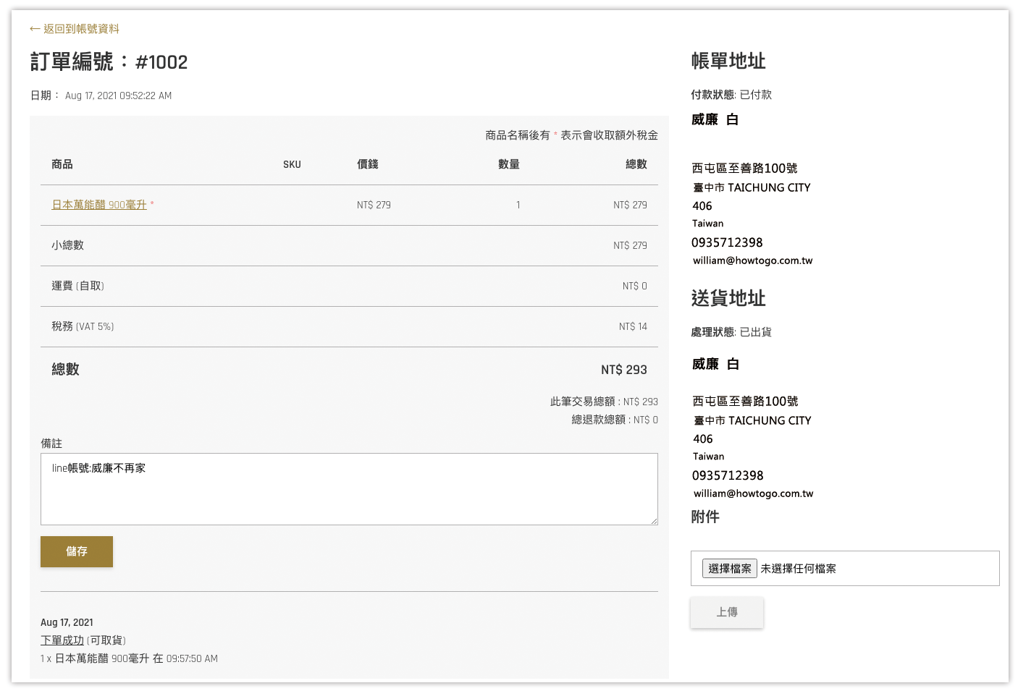Click billing city 臺中市 TAICHUNG CITY
Screen dimensions: 1018x691
(752, 187)
